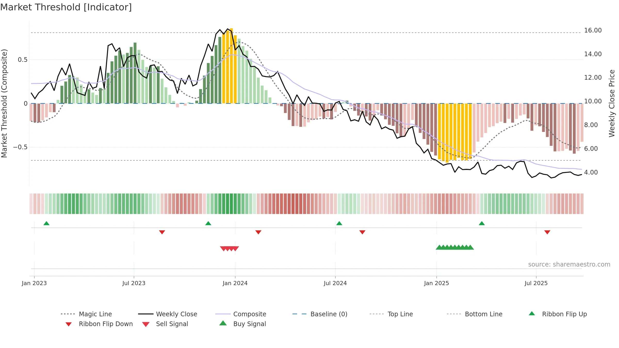
Task: Click the 10.00 price tick label
Action: [x=593, y=101]
